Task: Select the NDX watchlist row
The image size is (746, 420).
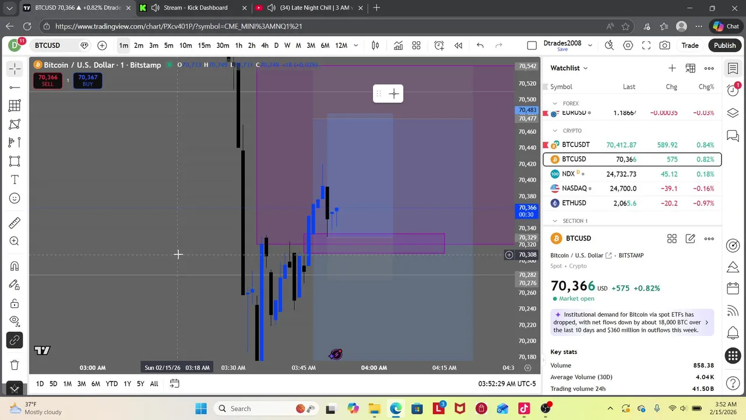Action: [x=632, y=174]
